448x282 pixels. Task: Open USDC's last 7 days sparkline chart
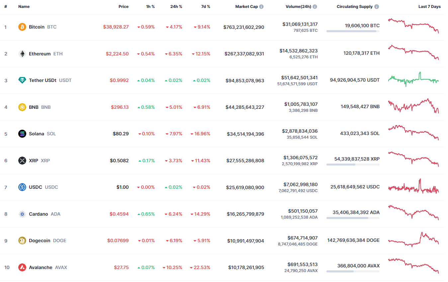click(x=413, y=186)
